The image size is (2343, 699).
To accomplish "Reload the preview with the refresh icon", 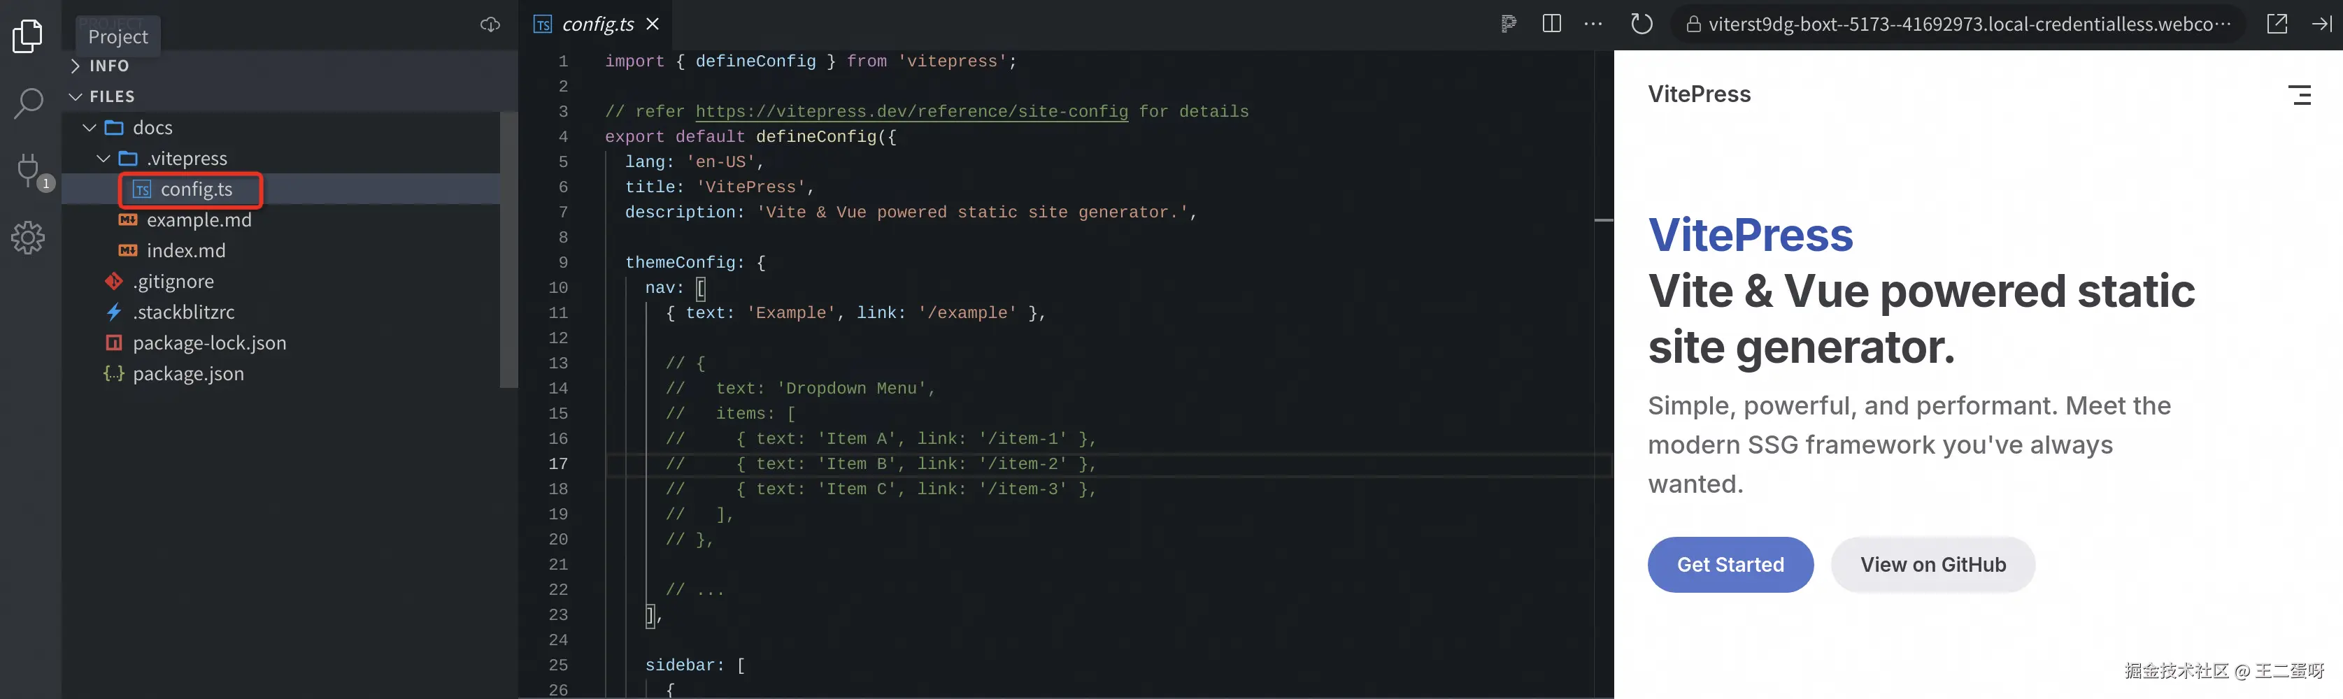I will pos(1641,24).
